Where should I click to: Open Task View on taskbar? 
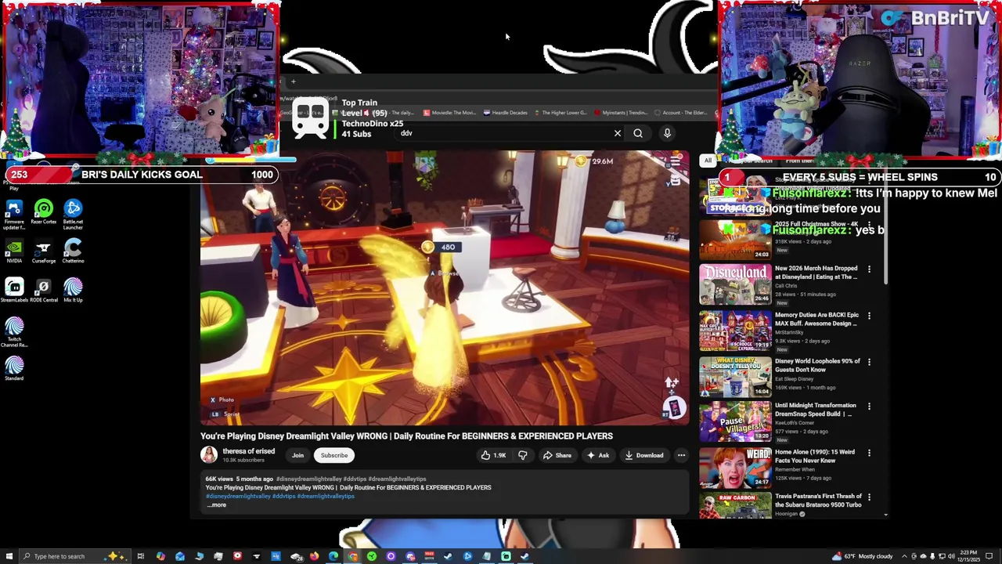point(140,556)
